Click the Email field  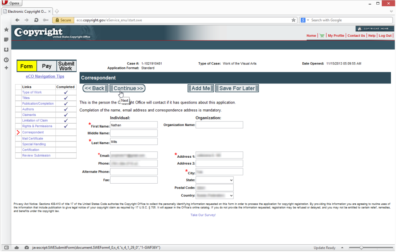pos(134,155)
